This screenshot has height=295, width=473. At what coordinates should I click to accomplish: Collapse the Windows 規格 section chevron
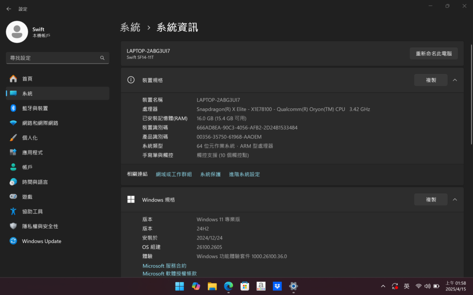click(x=455, y=200)
